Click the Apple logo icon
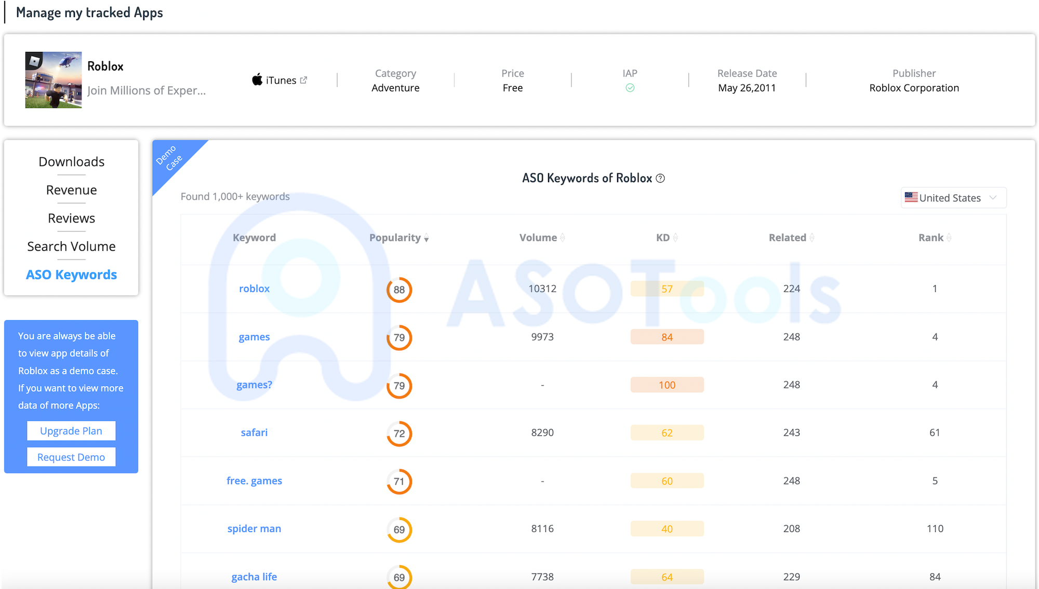This screenshot has width=1039, height=589. tap(257, 80)
